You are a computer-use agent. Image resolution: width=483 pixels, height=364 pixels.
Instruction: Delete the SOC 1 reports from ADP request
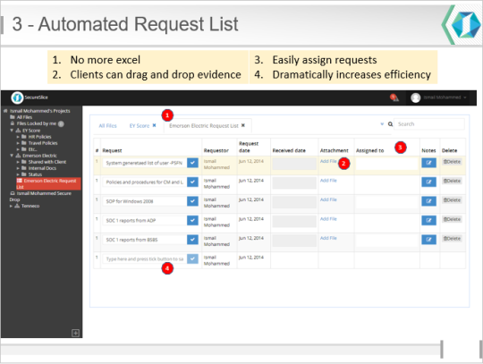[452, 219]
